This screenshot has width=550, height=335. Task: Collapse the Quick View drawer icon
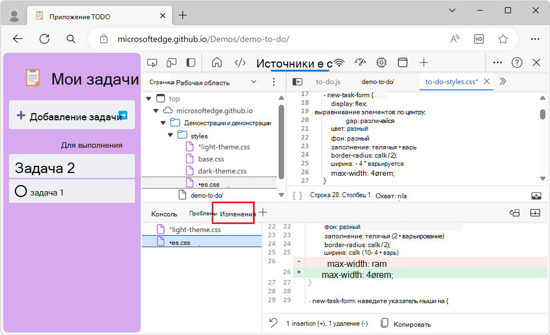click(535, 213)
